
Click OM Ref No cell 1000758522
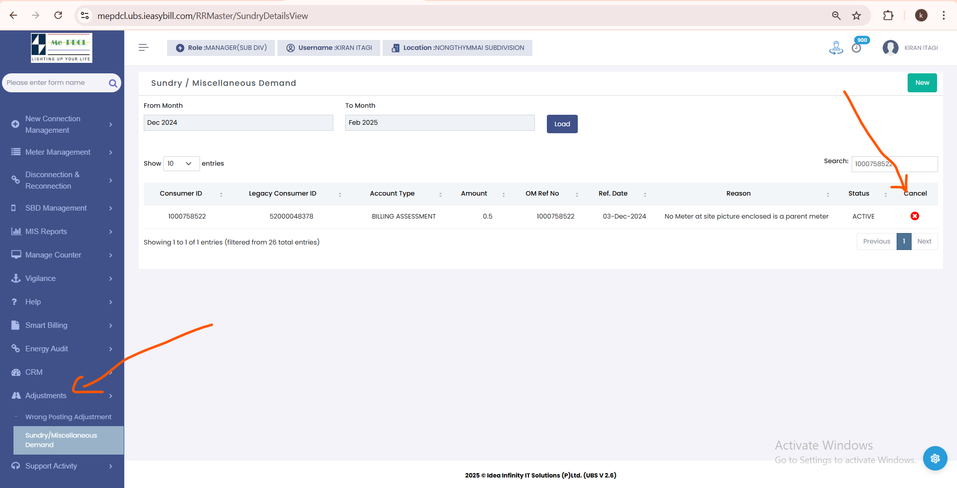tap(555, 217)
